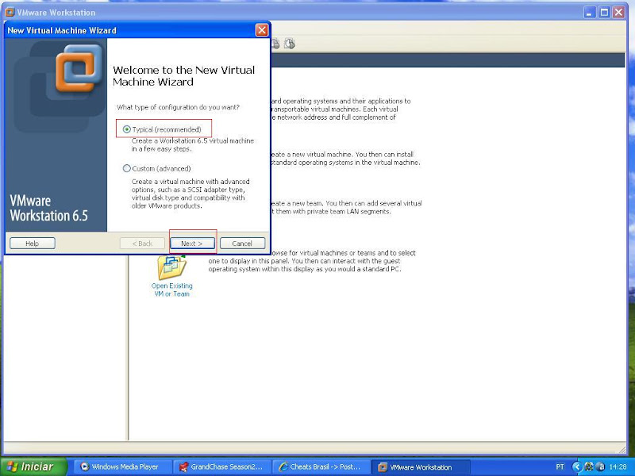The width and height of the screenshot is (635, 476).
Task: Expand hidden system tray icons
Action: click(576, 467)
